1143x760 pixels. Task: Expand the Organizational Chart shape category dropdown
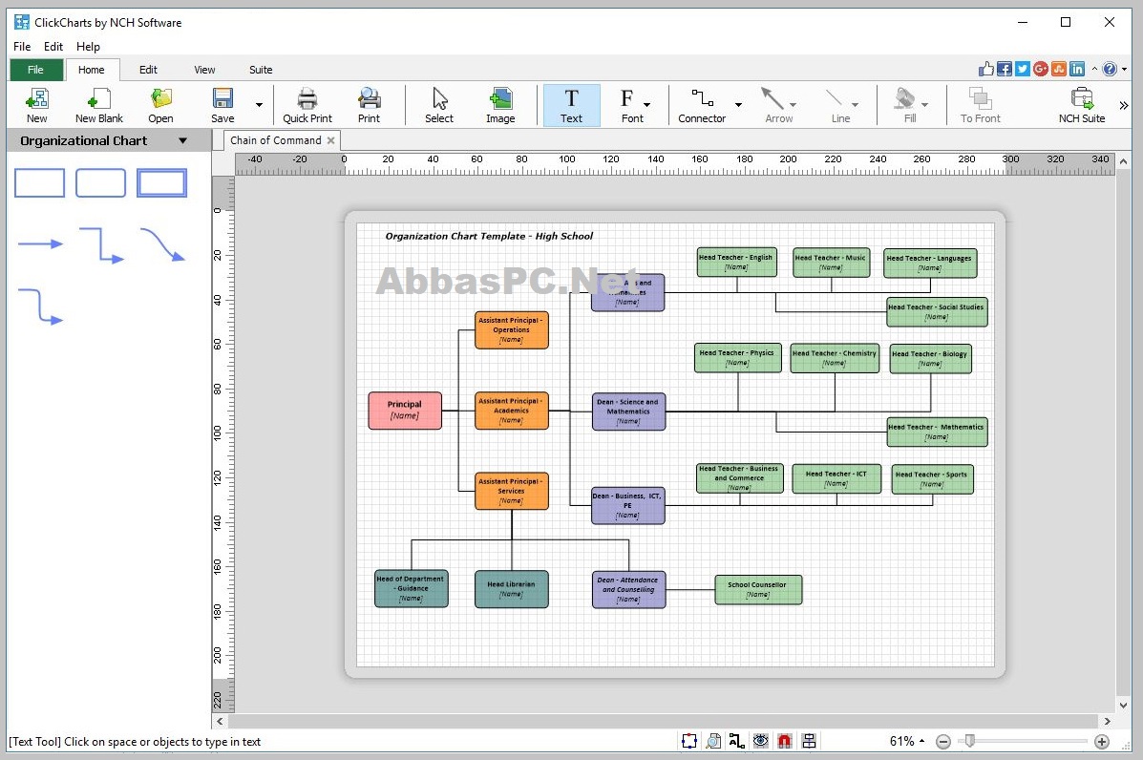(183, 140)
